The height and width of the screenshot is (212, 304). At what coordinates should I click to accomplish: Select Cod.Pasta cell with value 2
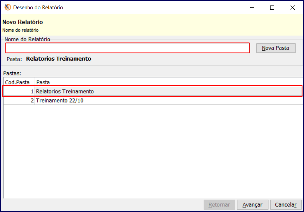pyautogui.click(x=19, y=100)
